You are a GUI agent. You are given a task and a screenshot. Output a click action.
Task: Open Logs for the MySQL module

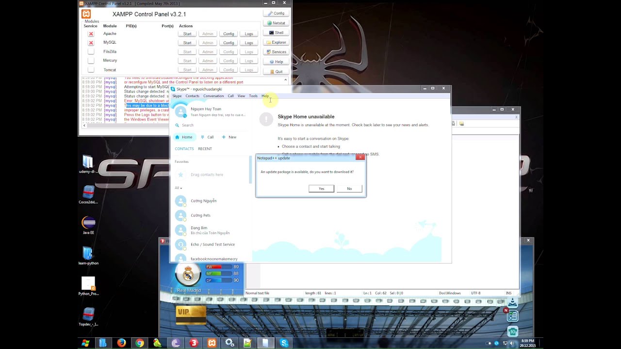tap(249, 43)
